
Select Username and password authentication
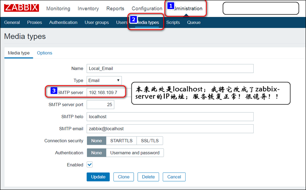click(135, 153)
